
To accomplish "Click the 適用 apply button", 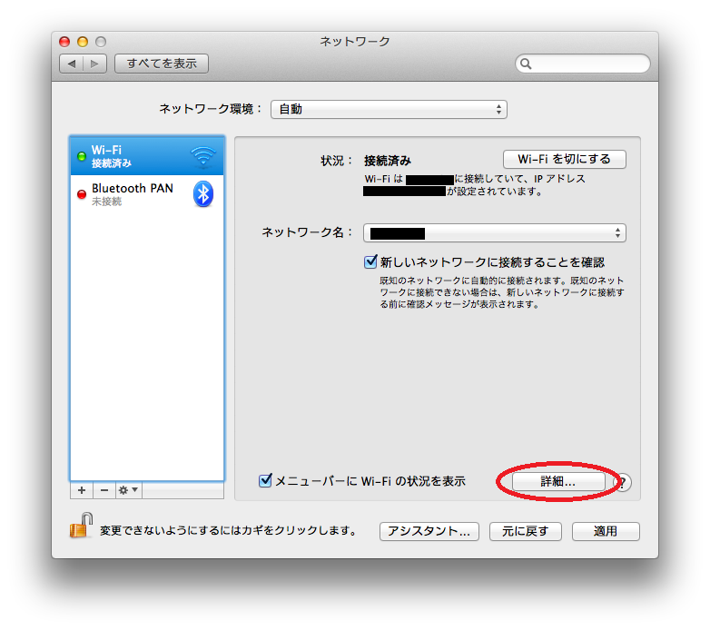I will (x=606, y=531).
